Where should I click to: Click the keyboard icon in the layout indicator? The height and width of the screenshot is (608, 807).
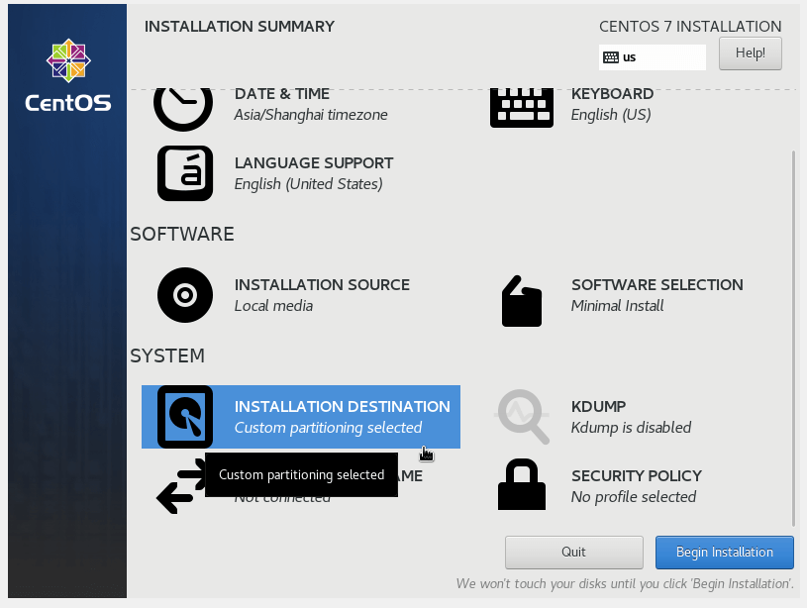click(x=611, y=57)
